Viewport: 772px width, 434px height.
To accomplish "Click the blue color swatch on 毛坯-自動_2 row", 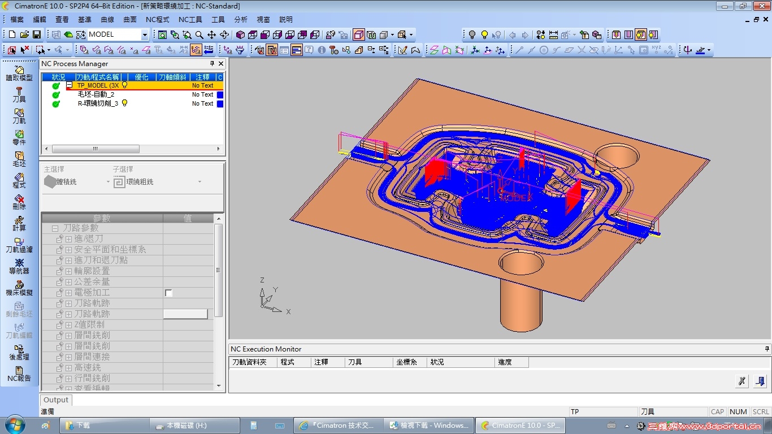I will pos(220,94).
